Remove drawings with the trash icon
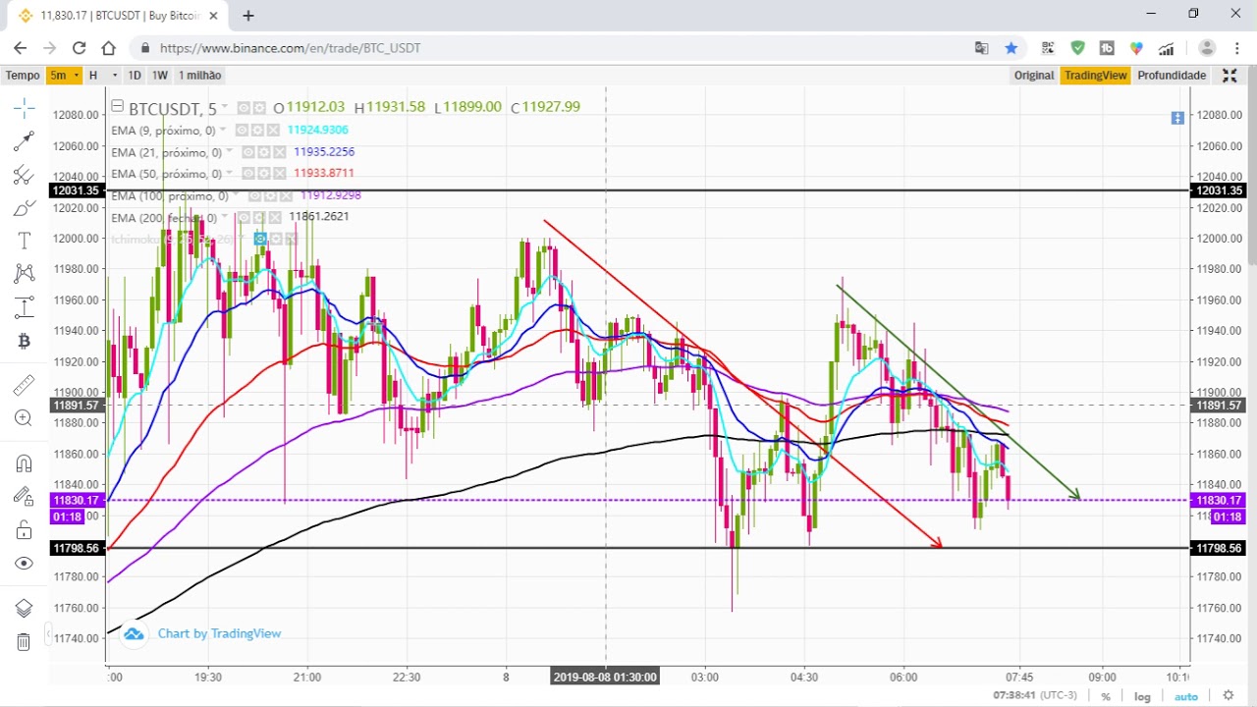This screenshot has height=707, width=1257. click(25, 642)
